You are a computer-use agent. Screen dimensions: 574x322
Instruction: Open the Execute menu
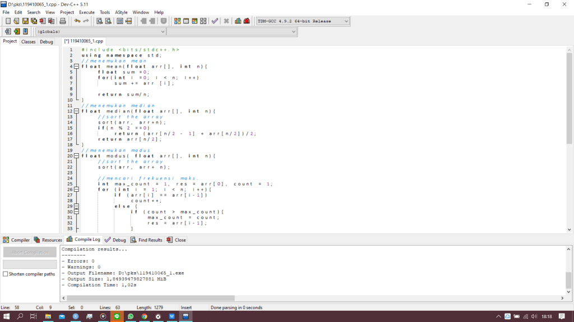[86, 12]
